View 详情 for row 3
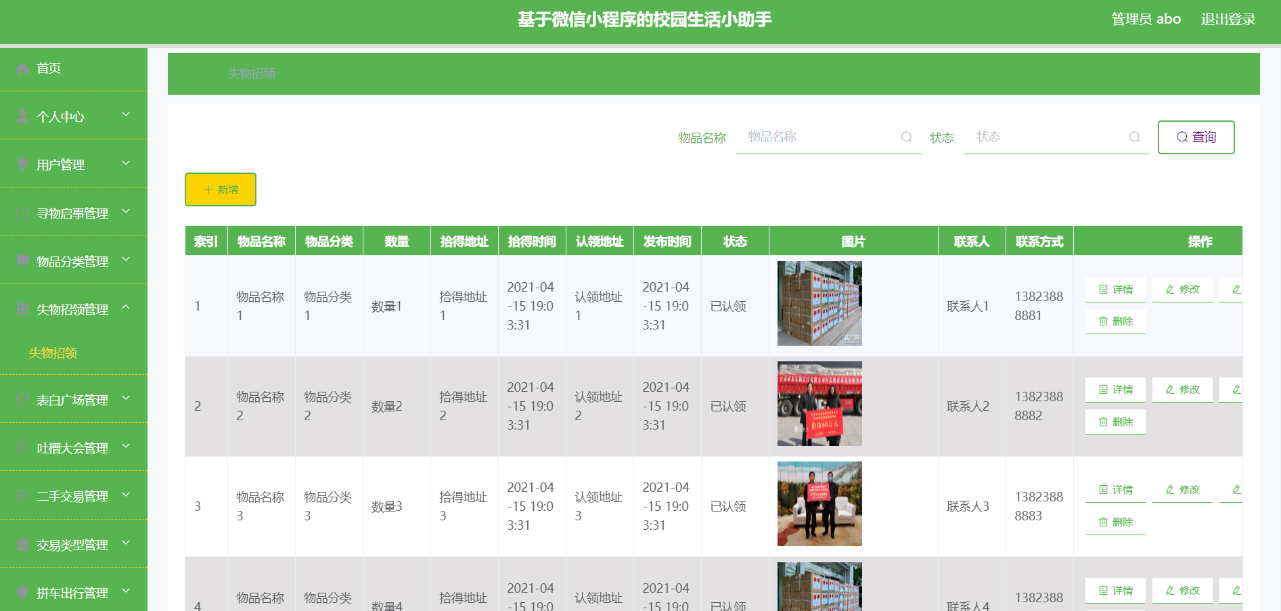The image size is (1281, 611). pos(1115,490)
